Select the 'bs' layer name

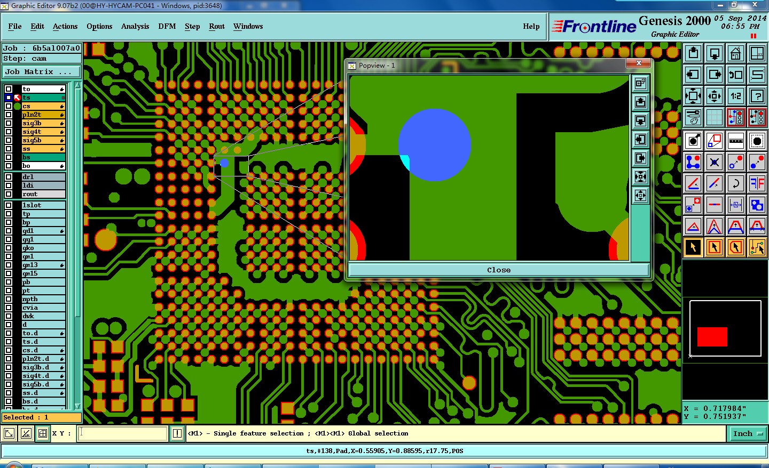pyautogui.click(x=44, y=157)
